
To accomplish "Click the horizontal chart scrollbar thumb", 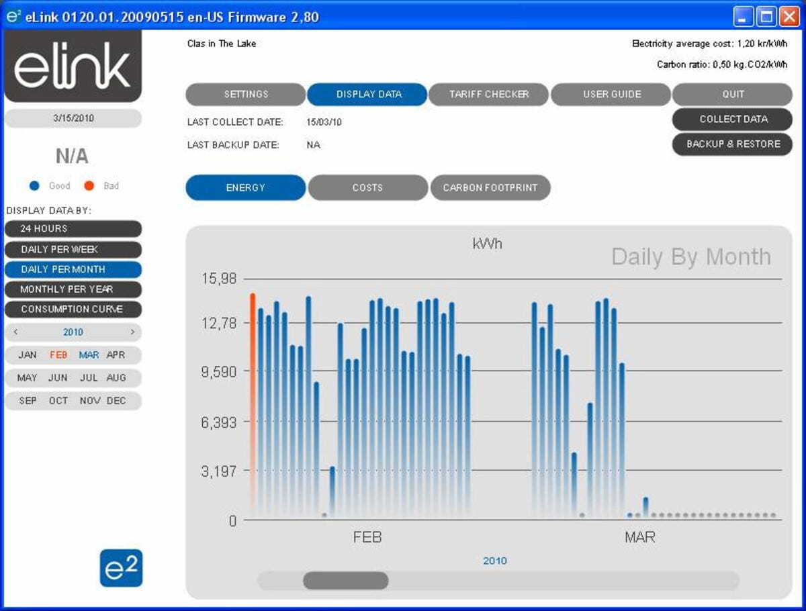I will coord(345,580).
